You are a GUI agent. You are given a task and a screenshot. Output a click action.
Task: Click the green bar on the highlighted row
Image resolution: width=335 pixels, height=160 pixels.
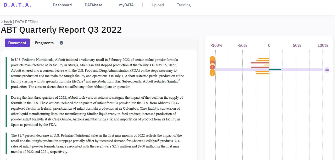coord(275,69)
